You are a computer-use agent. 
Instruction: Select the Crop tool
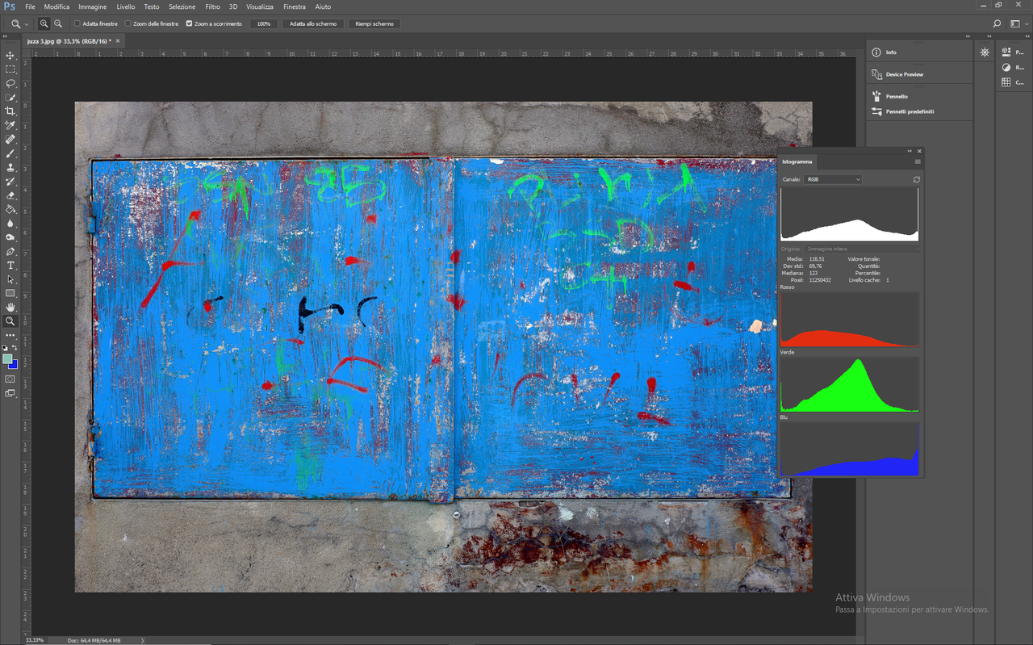click(10, 111)
